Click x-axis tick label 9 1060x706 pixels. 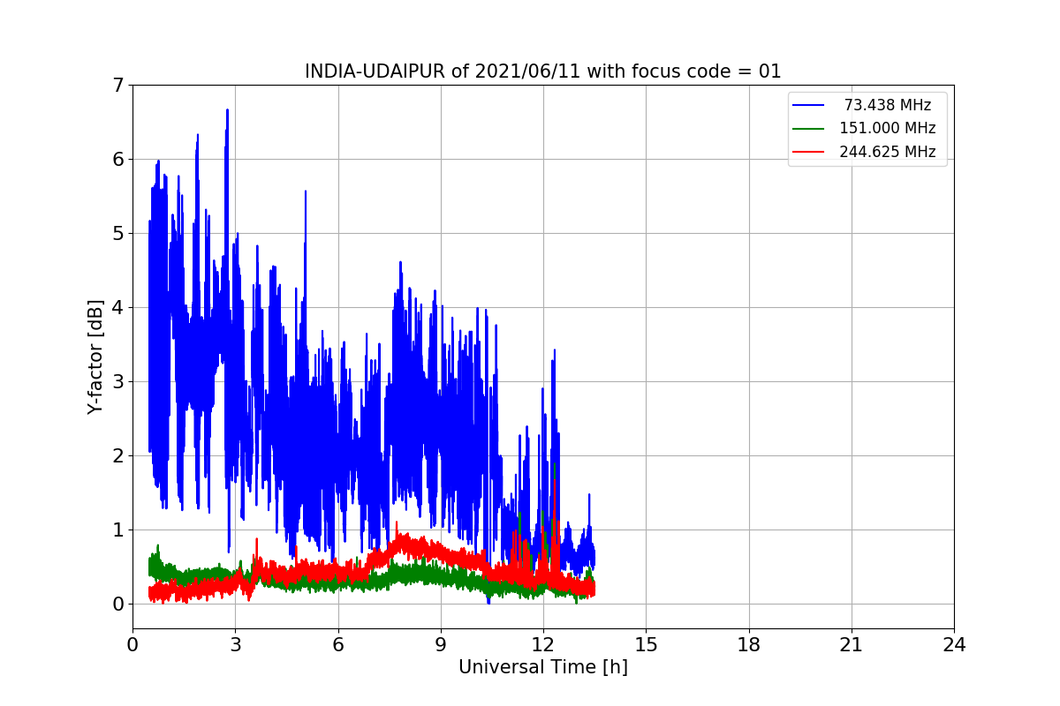[x=441, y=645]
